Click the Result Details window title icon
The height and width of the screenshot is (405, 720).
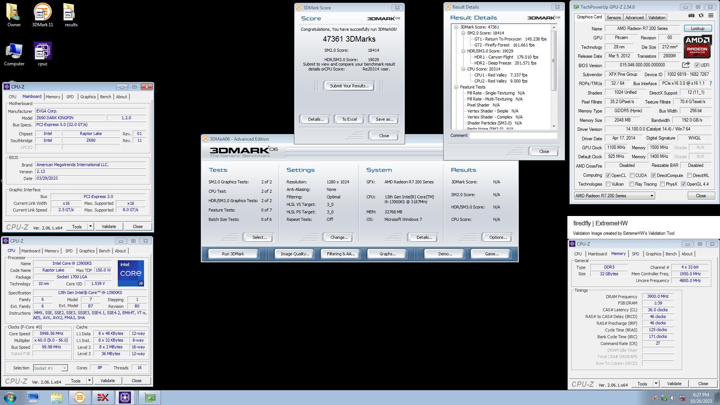(448, 7)
